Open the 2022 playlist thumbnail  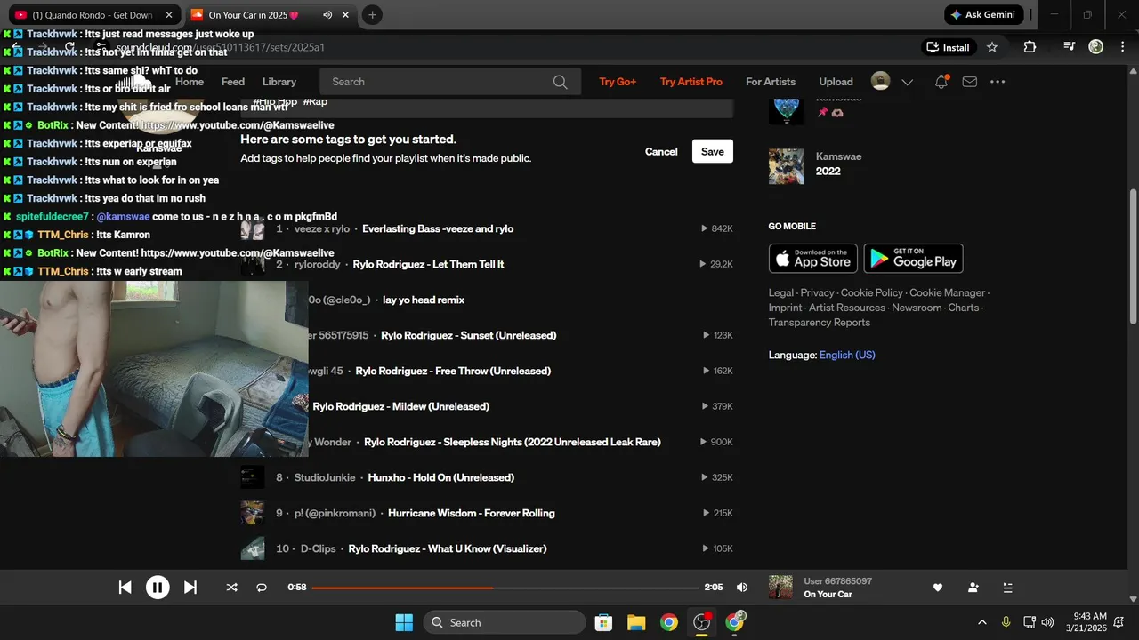(787, 166)
